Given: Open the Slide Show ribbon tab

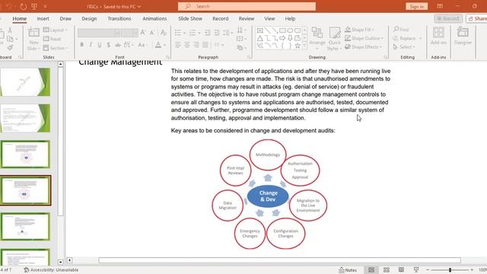Looking at the screenshot, I should (x=190, y=18).
